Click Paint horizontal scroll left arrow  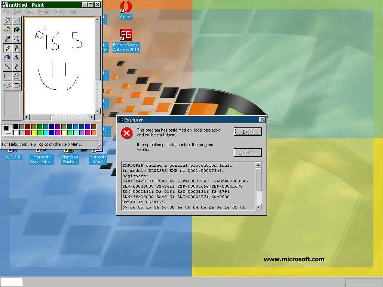27,117
